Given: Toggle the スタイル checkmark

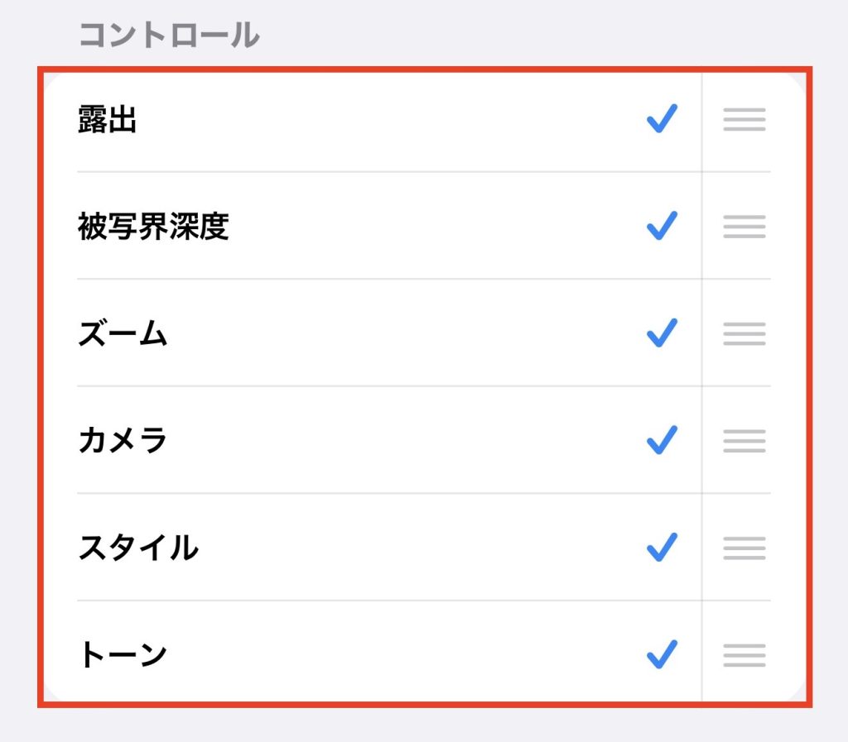Looking at the screenshot, I should [662, 548].
